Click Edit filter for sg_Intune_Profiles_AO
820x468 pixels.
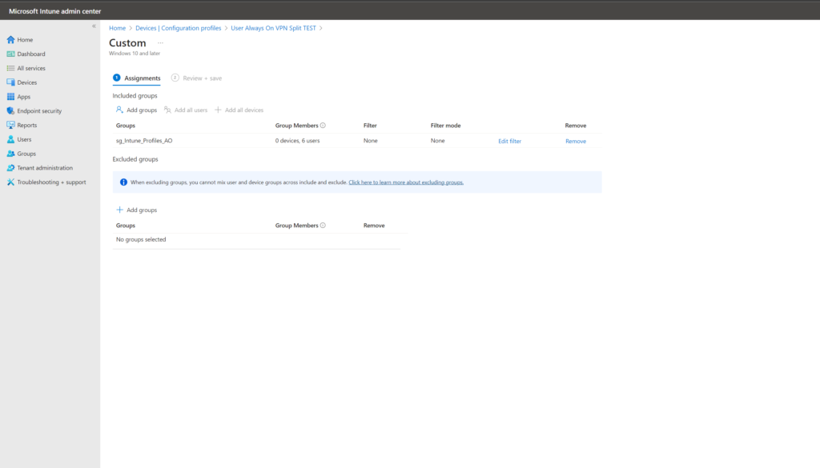(x=509, y=141)
